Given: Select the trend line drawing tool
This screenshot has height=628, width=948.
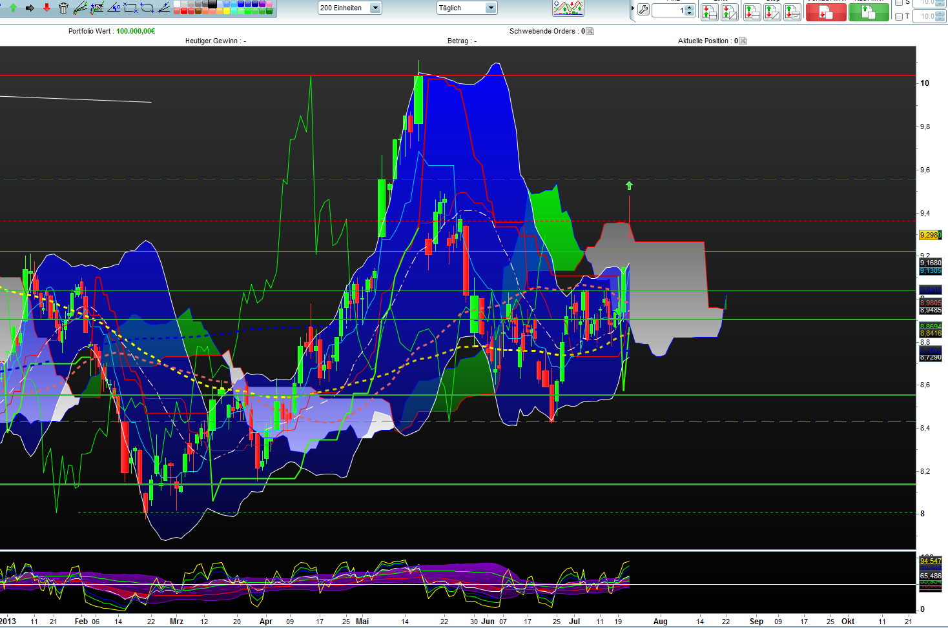Looking at the screenshot, I should (80, 8).
